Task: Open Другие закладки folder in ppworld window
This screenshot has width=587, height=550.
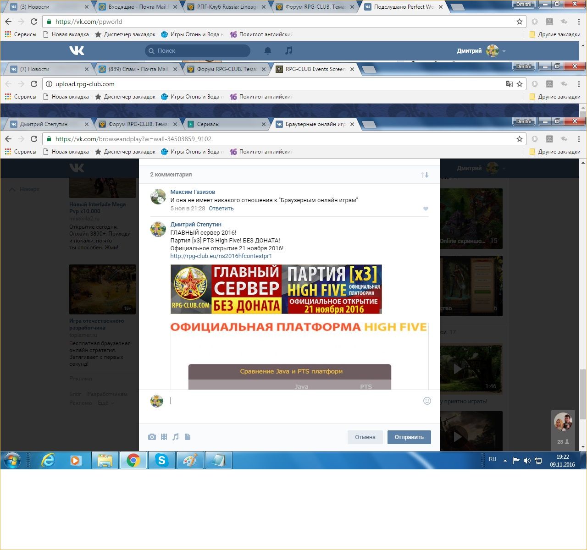Action: pyautogui.click(x=555, y=34)
